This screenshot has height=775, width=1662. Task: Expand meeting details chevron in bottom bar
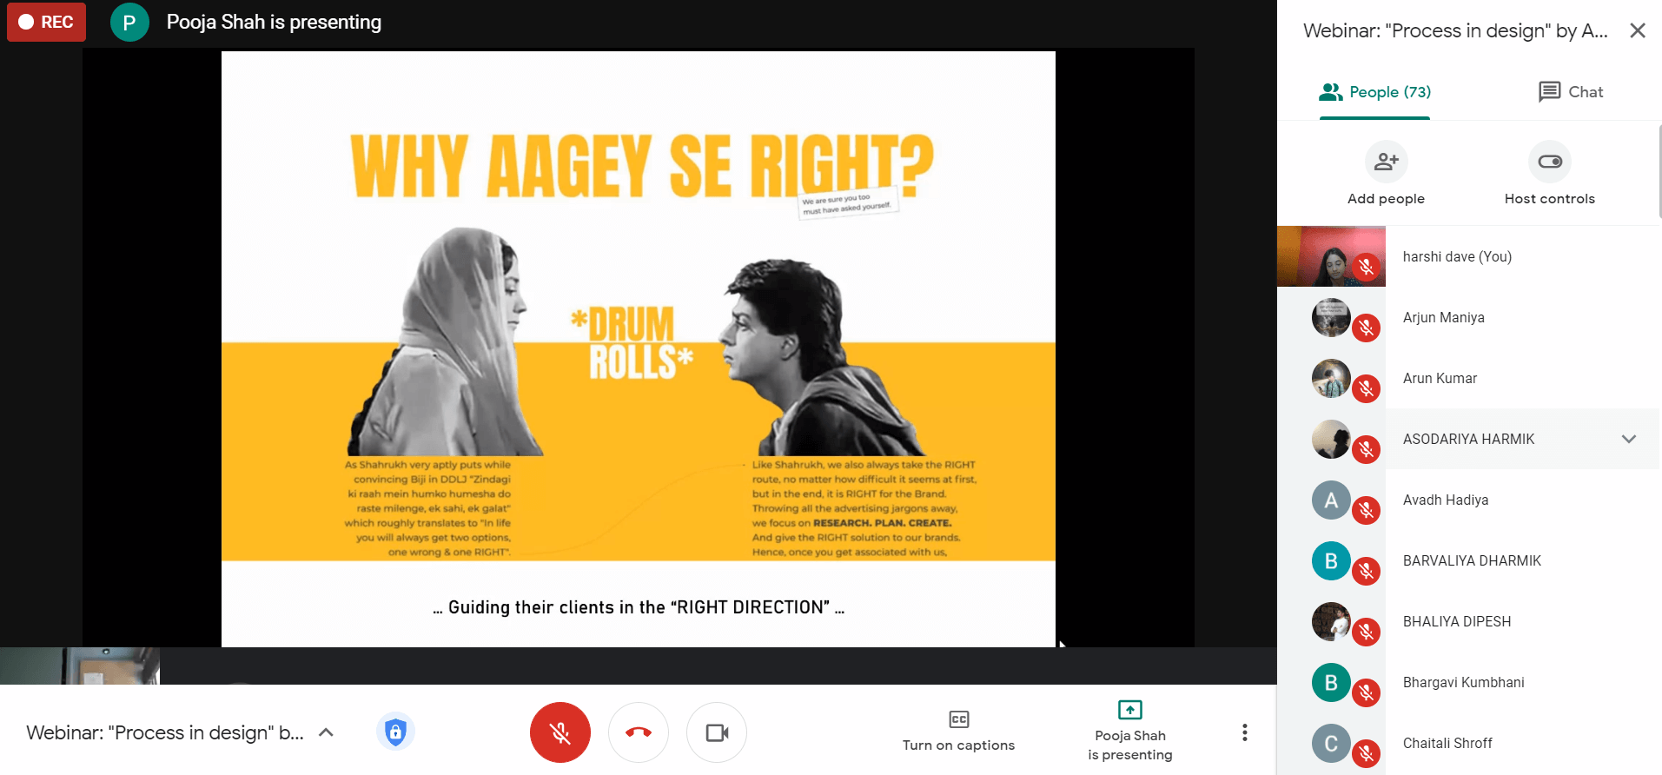tap(327, 732)
